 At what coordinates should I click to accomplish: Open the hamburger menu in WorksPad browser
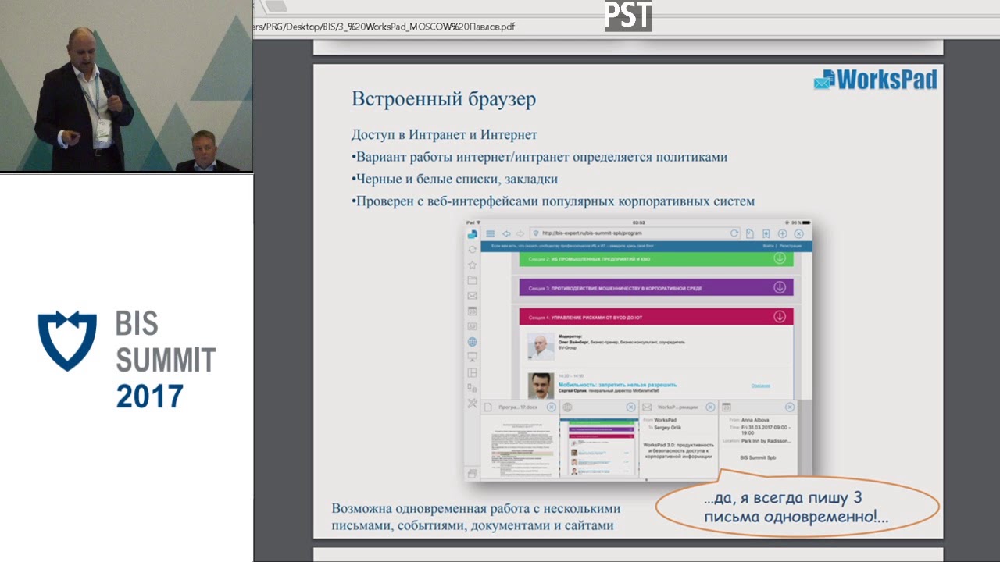490,233
